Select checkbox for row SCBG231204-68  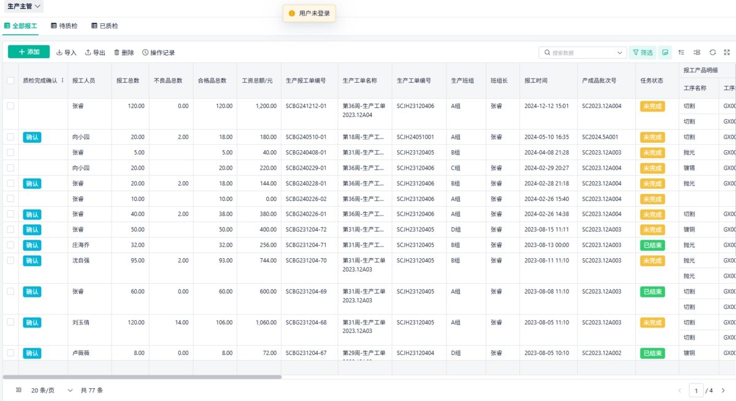10,322
